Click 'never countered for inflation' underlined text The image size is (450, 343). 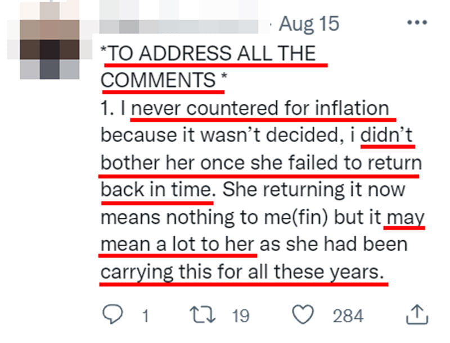pos(260,108)
